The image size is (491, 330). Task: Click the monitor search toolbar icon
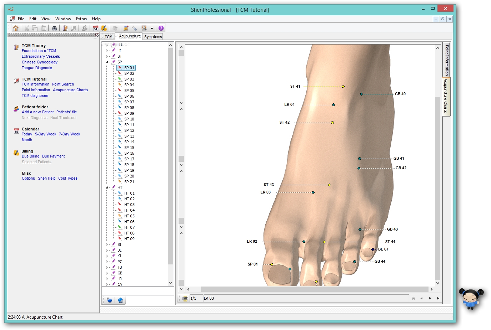click(144, 28)
